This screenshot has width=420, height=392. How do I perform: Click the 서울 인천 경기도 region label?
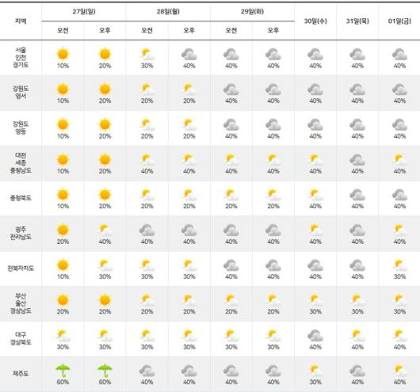point(21,57)
